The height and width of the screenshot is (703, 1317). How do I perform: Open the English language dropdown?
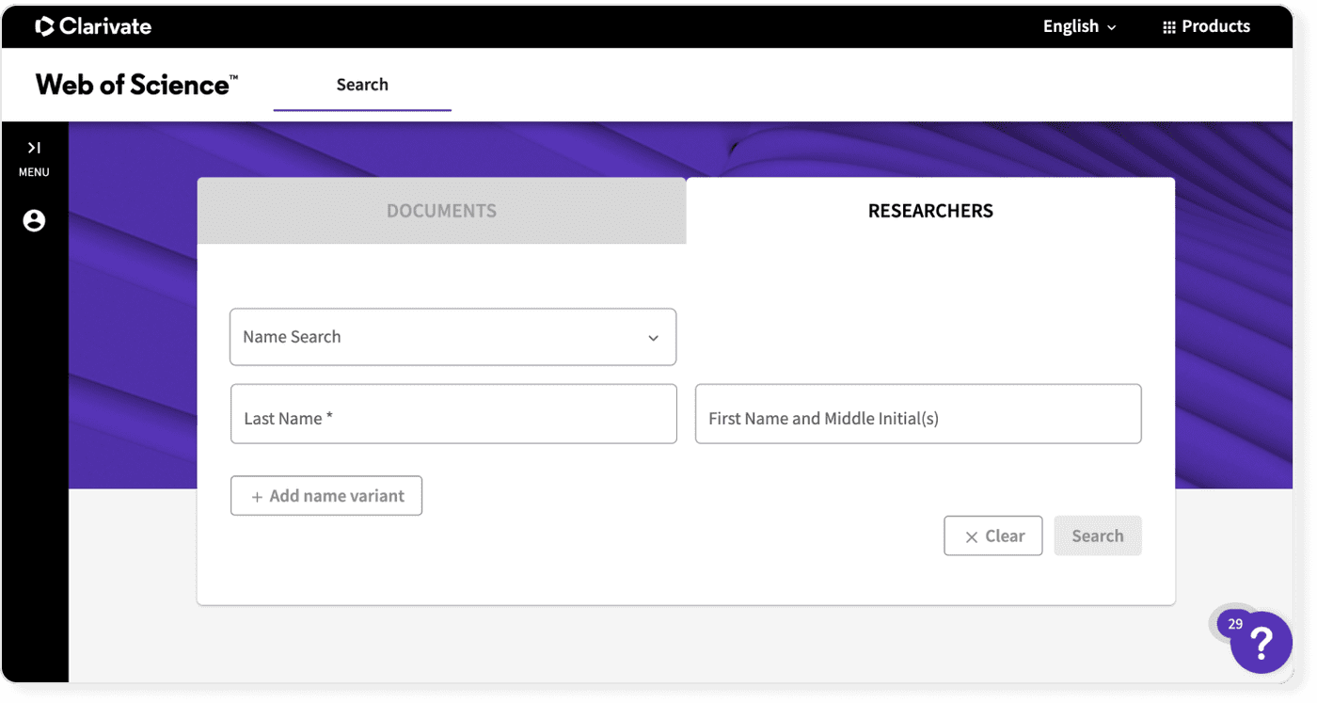(1078, 26)
